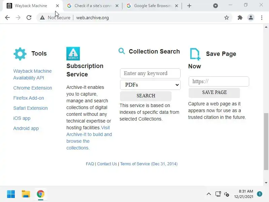Click the Save Page Now document icon
The height and width of the screenshot is (202, 269).
pos(195,54)
